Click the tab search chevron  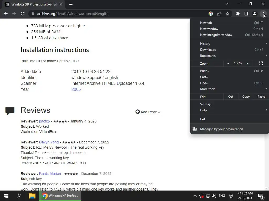227,4
